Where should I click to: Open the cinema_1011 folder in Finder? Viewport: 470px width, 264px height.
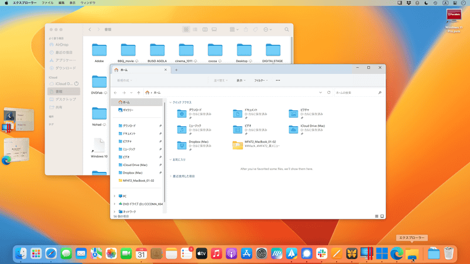click(186, 53)
